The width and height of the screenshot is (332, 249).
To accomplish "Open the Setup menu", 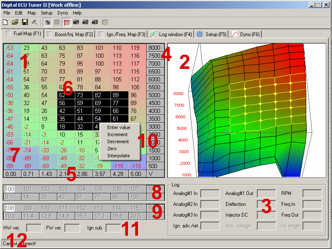I will click(47, 13).
